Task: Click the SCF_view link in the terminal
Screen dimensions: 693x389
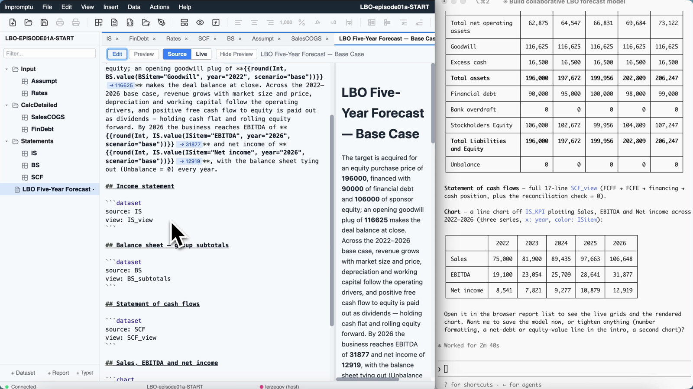Action: (x=583, y=188)
